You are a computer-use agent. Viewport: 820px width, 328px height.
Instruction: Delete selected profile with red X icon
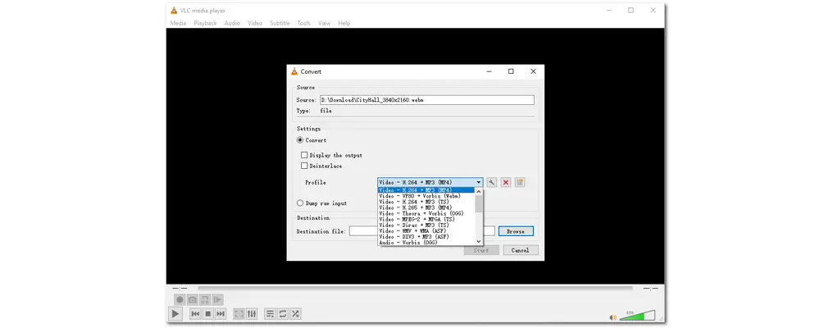[x=506, y=182]
